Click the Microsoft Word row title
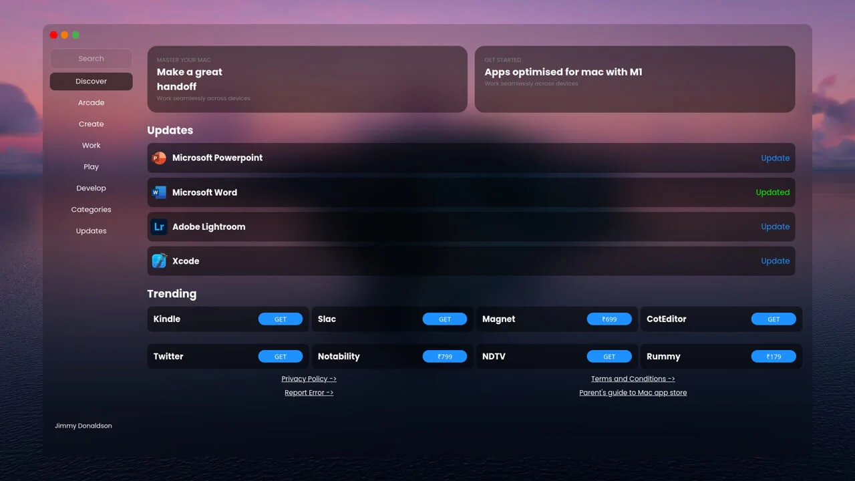The width and height of the screenshot is (855, 481). tap(204, 192)
